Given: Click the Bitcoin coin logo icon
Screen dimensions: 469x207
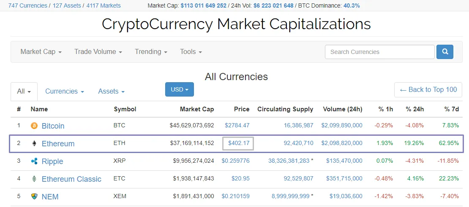Looking at the screenshot, I should coord(34,126).
